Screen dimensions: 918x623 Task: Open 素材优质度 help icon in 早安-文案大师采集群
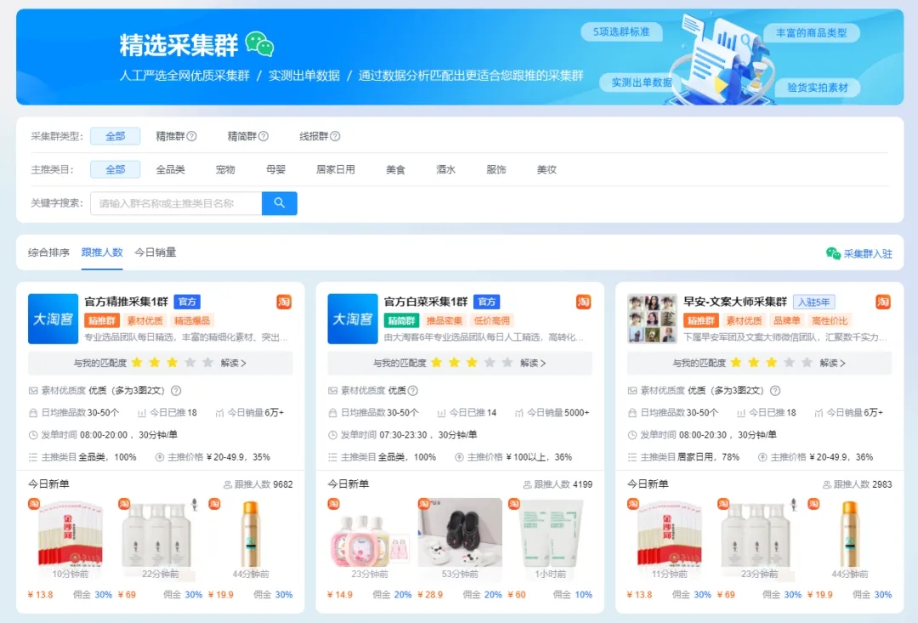(775, 391)
